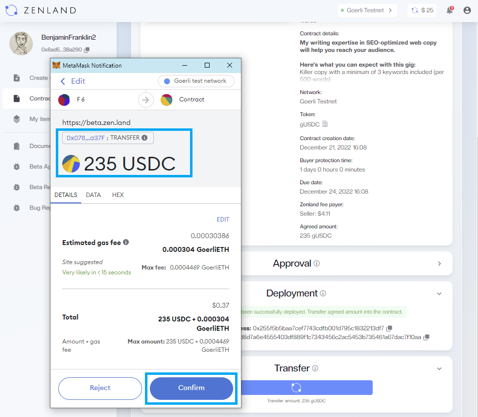
Task: Click the 0x078...a37F address link
Action: tap(86, 138)
